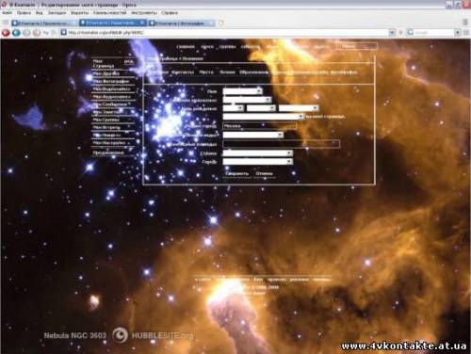Open a new tab with the page icon
Image resolution: width=471 pixels, height=354 pixels.
(x=221, y=23)
